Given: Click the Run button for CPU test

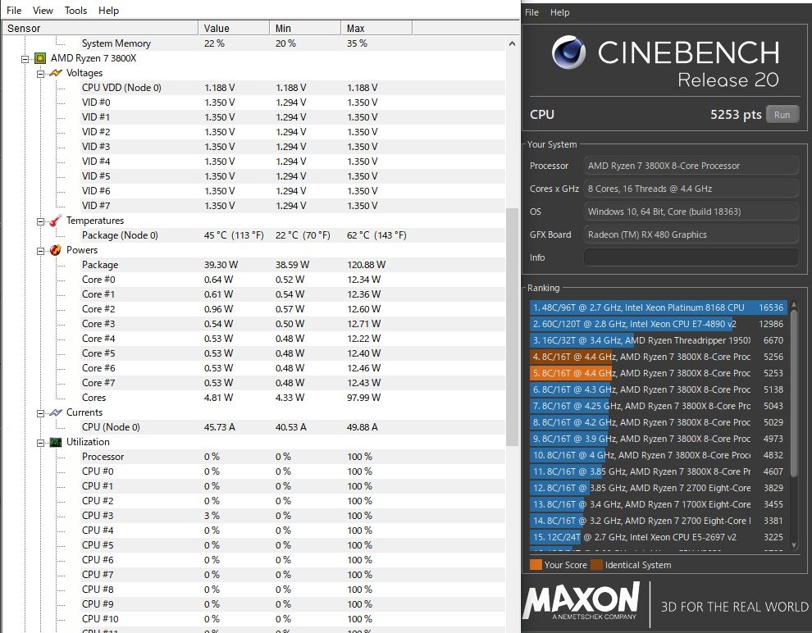Looking at the screenshot, I should tap(782, 115).
